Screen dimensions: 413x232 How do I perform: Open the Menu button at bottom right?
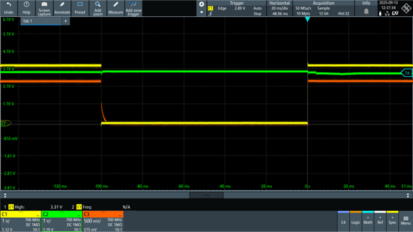coord(406,221)
